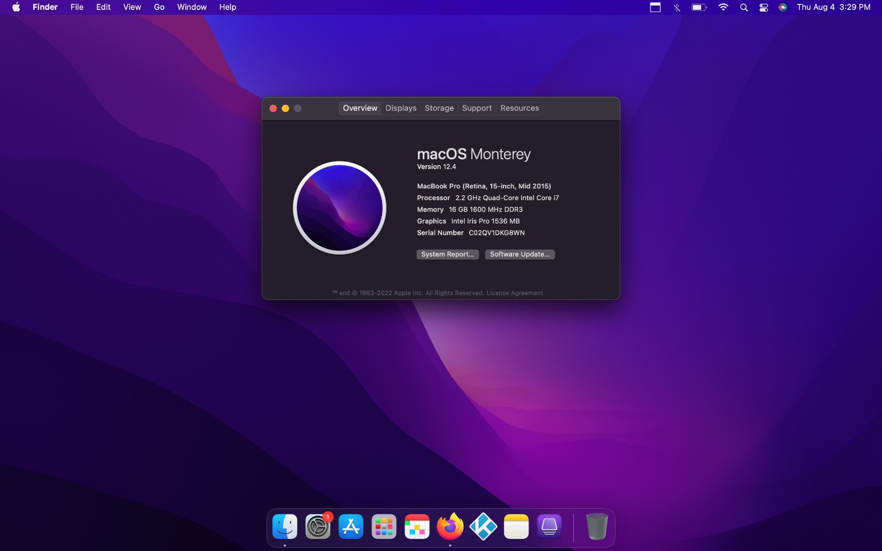Select the Overview tab
This screenshot has height=551, width=882.
click(x=360, y=108)
